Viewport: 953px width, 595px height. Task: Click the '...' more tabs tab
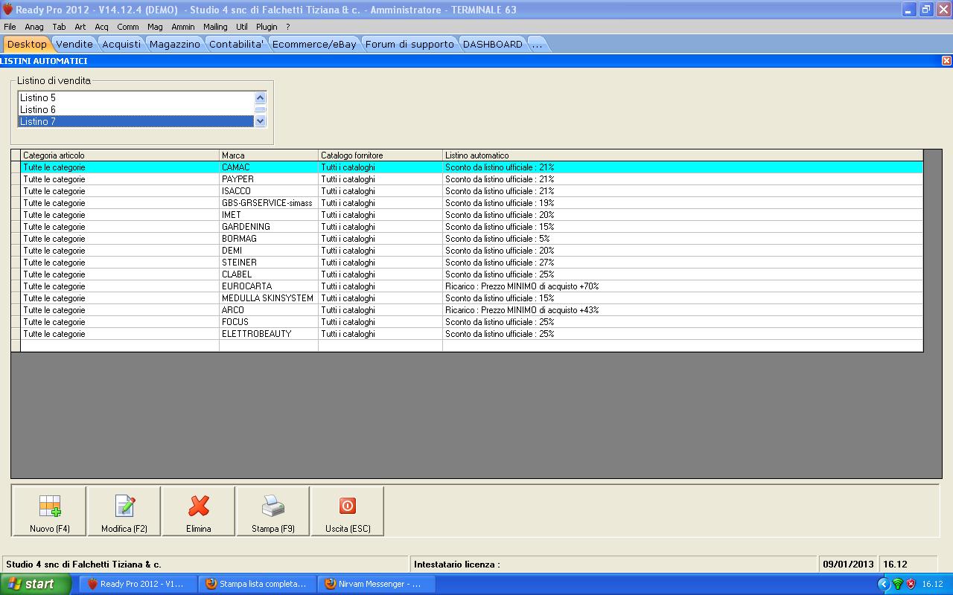[537, 44]
